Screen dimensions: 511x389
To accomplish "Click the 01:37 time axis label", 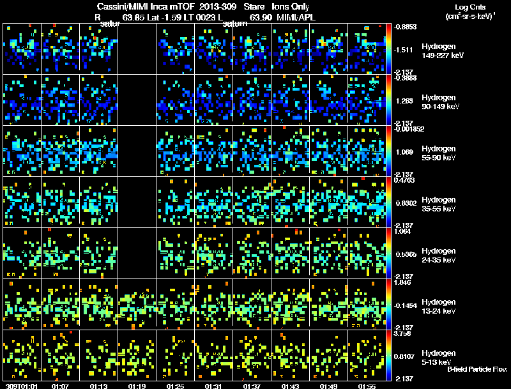I will (252, 386).
